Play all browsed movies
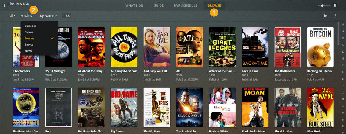Viewport: 346px width, 134px height. tap(325, 16)
